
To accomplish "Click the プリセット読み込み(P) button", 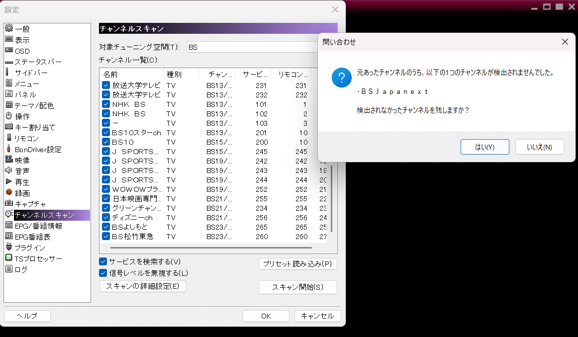I will pos(297,264).
